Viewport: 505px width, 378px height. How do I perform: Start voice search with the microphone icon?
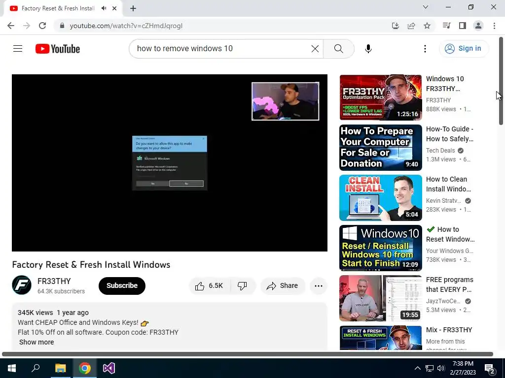368,49
